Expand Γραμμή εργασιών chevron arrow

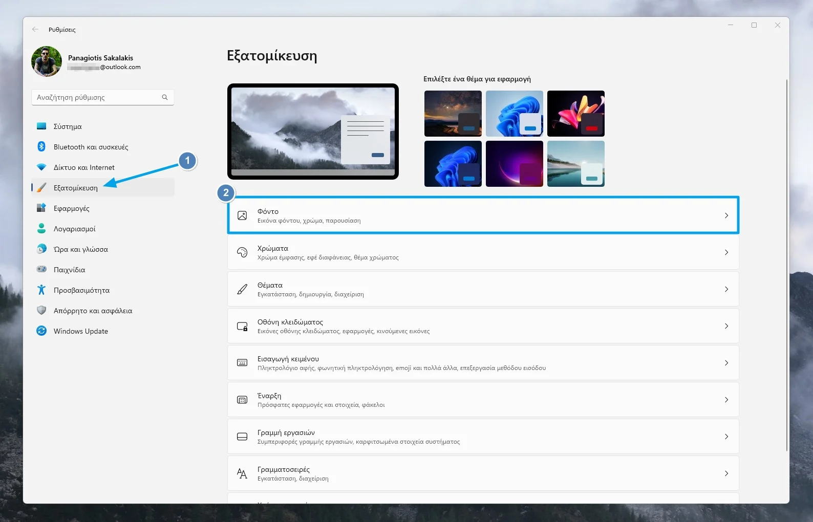tap(726, 437)
